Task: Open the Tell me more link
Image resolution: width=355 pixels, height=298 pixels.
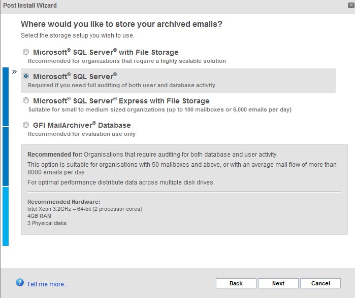Action: (48, 284)
